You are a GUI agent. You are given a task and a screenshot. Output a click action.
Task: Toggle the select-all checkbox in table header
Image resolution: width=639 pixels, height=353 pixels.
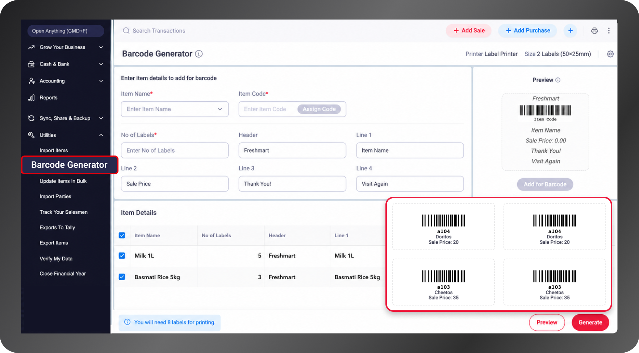(x=122, y=235)
